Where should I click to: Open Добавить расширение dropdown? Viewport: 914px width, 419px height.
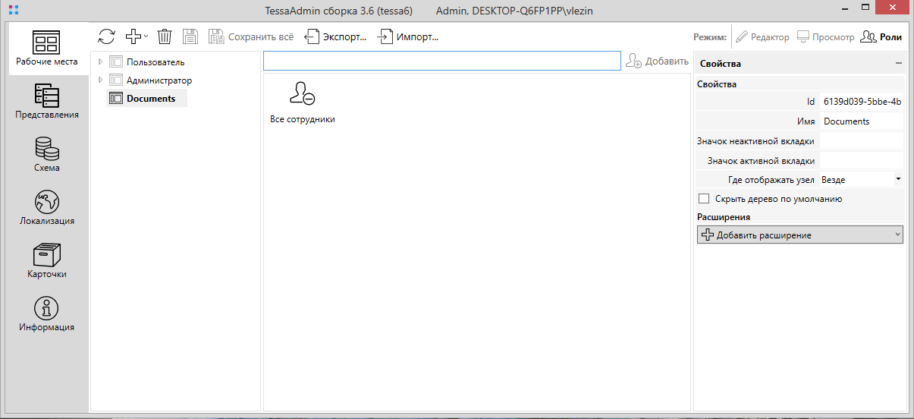799,235
